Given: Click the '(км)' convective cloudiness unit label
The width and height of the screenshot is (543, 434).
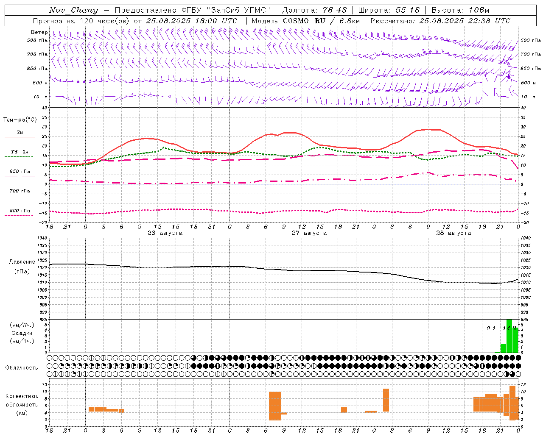Looking at the screenshot, I should click(22, 412).
